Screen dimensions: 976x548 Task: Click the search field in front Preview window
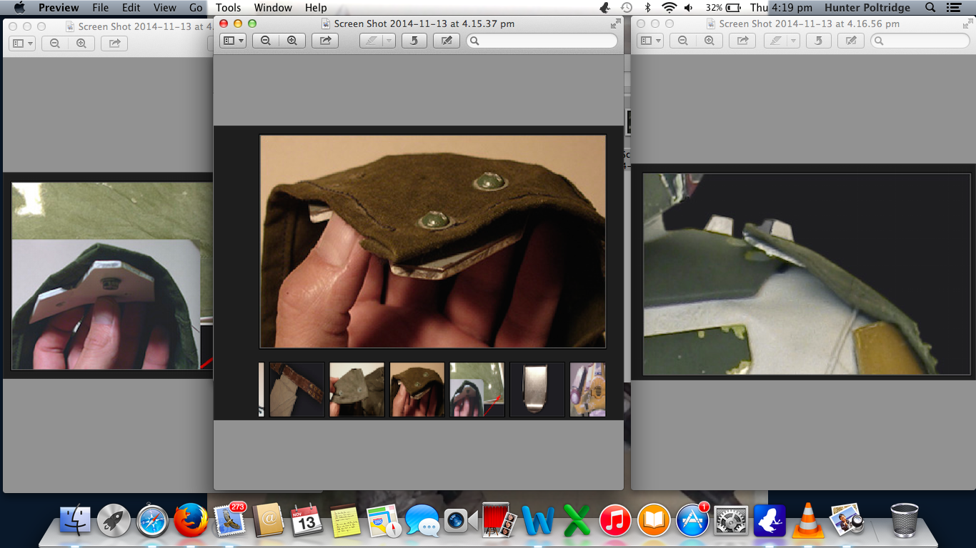point(543,41)
